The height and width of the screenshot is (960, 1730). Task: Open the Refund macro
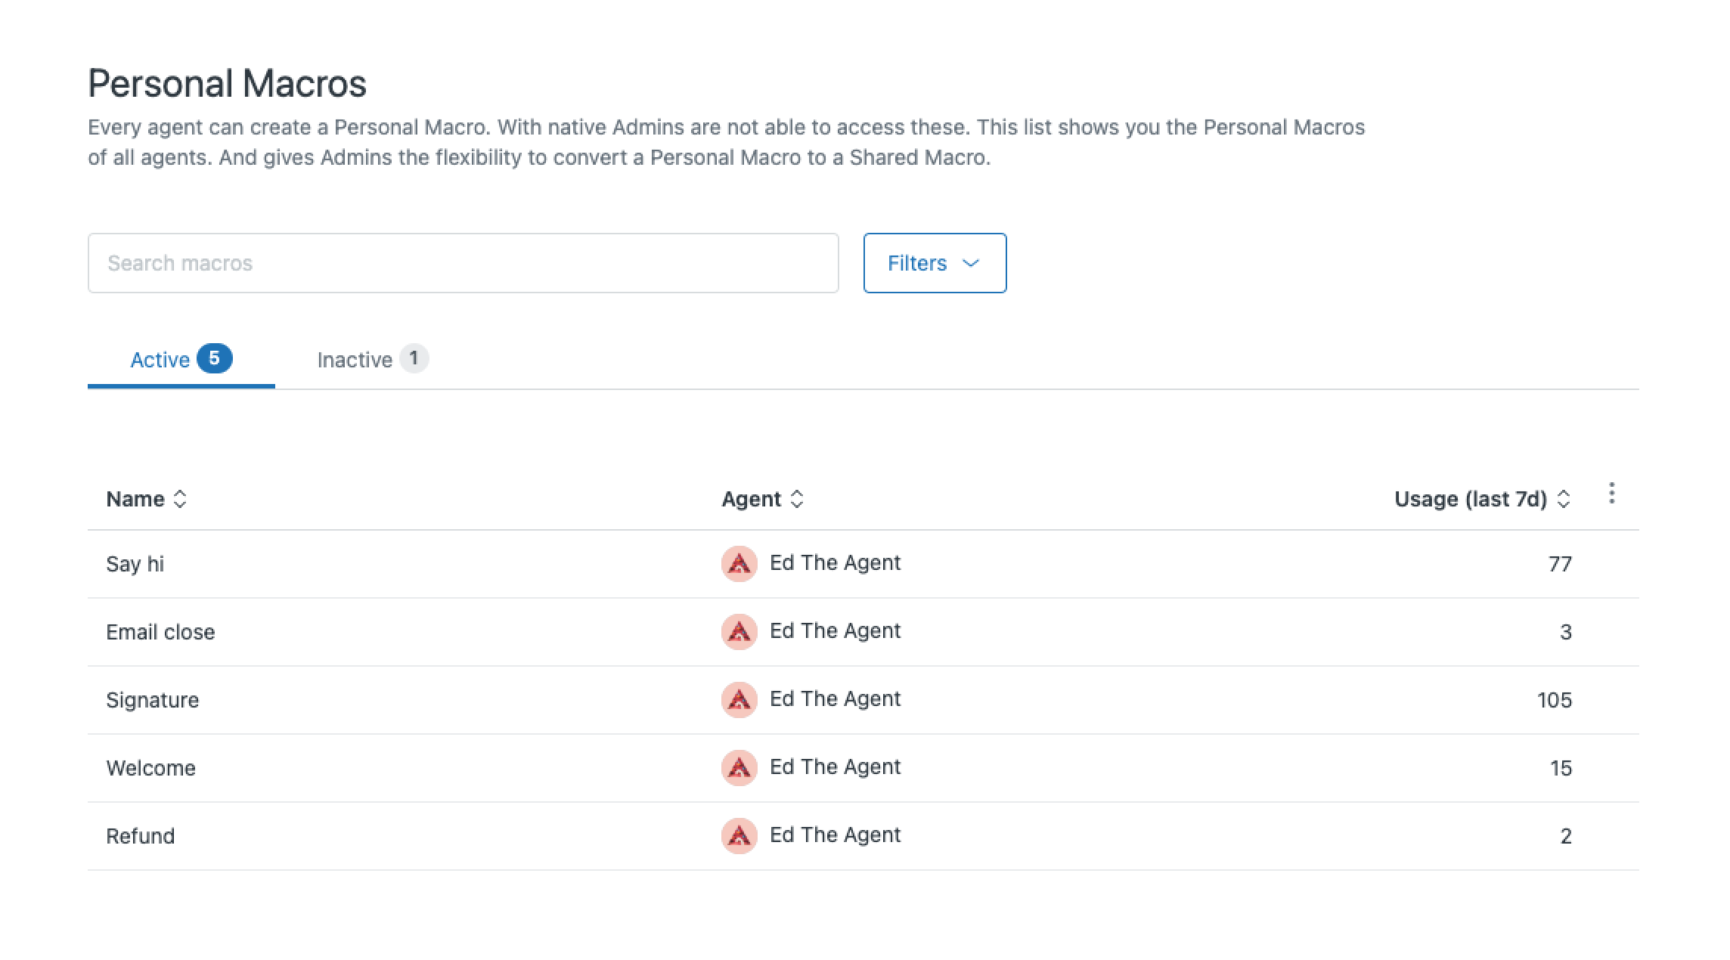(141, 836)
